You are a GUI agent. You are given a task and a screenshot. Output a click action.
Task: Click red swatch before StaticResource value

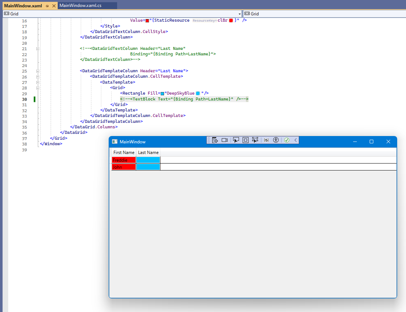[147, 21]
